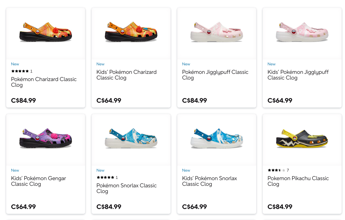Image resolution: width=345 pixels, height=220 pixels.
Task: Click the Kids' Pokémon Snorlax Classic Clog title
Action: (210, 181)
